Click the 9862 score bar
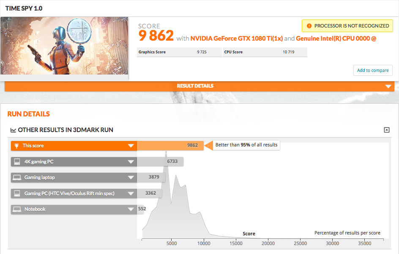Viewport: 399px width, 254px height. 170,146
